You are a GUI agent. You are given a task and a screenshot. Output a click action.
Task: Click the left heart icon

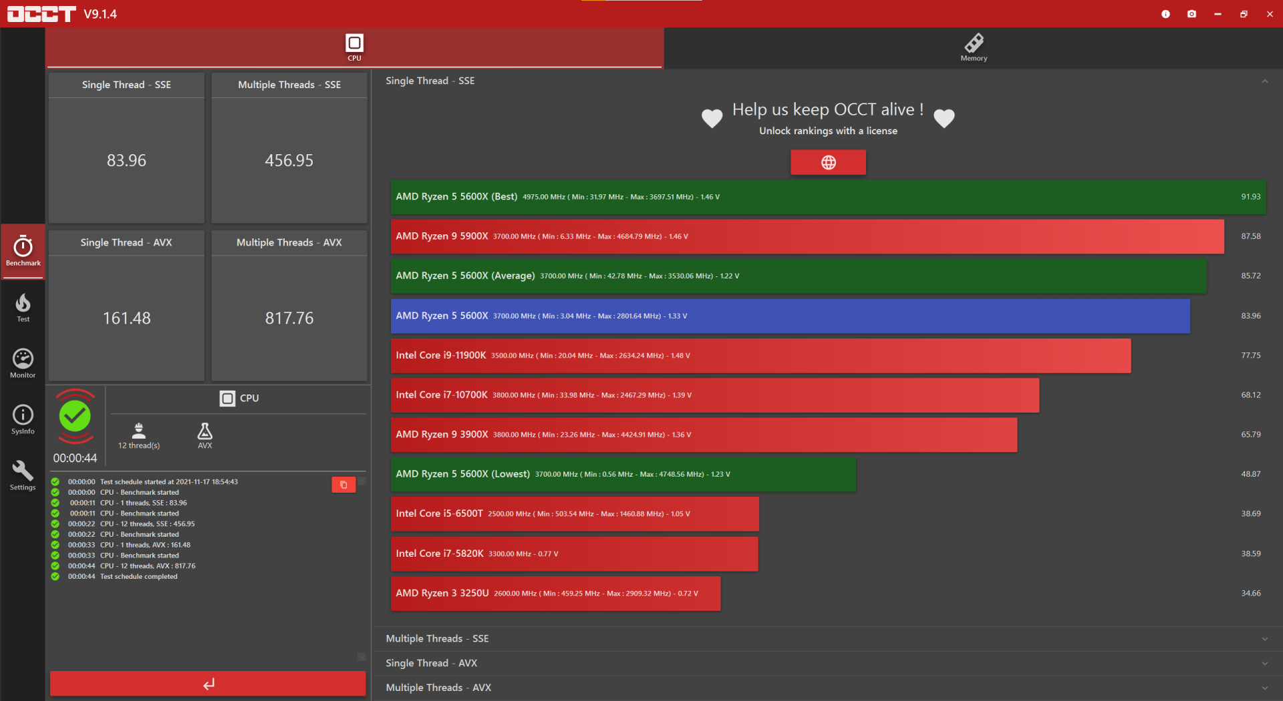coord(712,118)
